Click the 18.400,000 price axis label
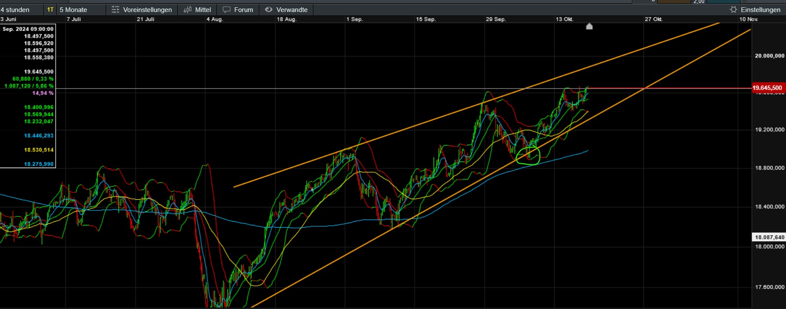 pos(769,207)
